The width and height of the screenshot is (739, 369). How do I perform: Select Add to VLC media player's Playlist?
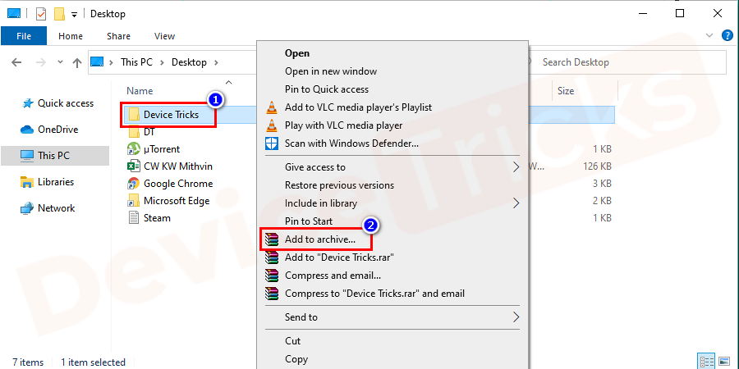pyautogui.click(x=358, y=107)
